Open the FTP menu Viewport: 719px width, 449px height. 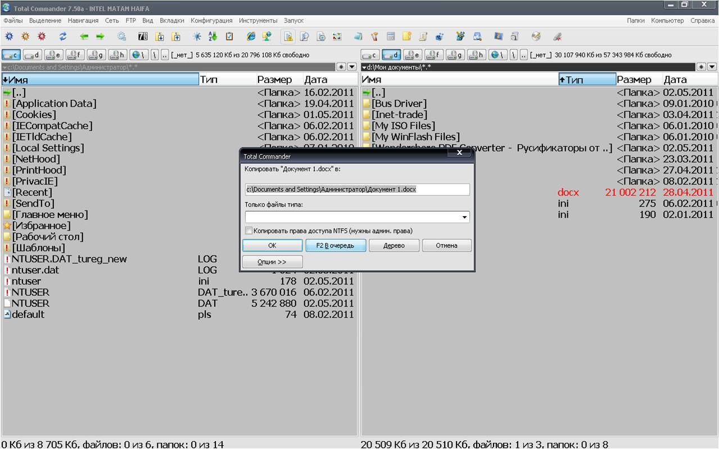pos(130,20)
